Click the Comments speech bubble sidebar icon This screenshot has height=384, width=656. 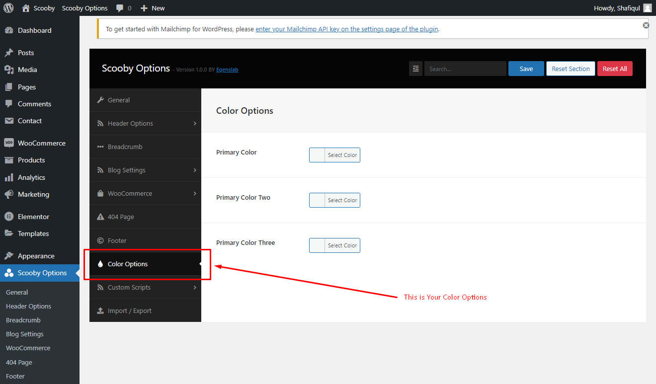(9, 104)
